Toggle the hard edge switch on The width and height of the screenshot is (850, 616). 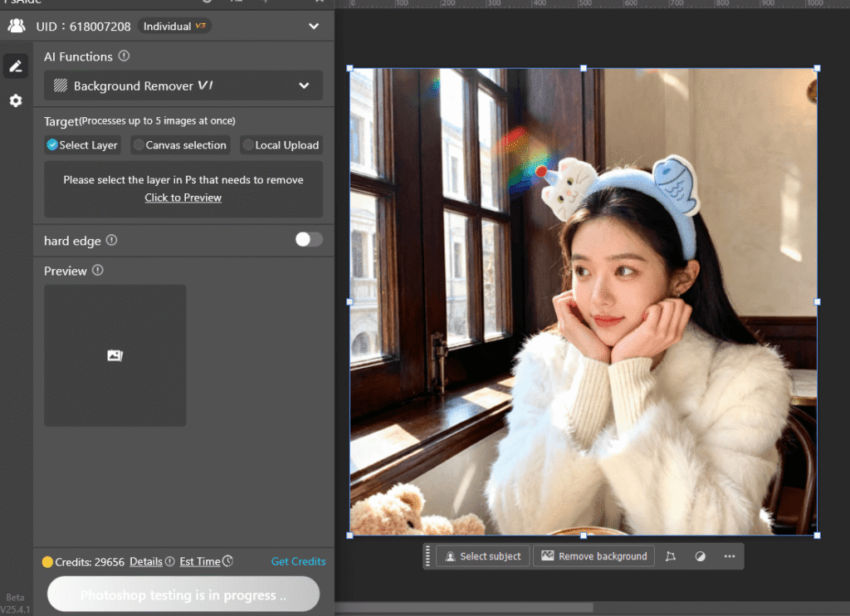(308, 239)
